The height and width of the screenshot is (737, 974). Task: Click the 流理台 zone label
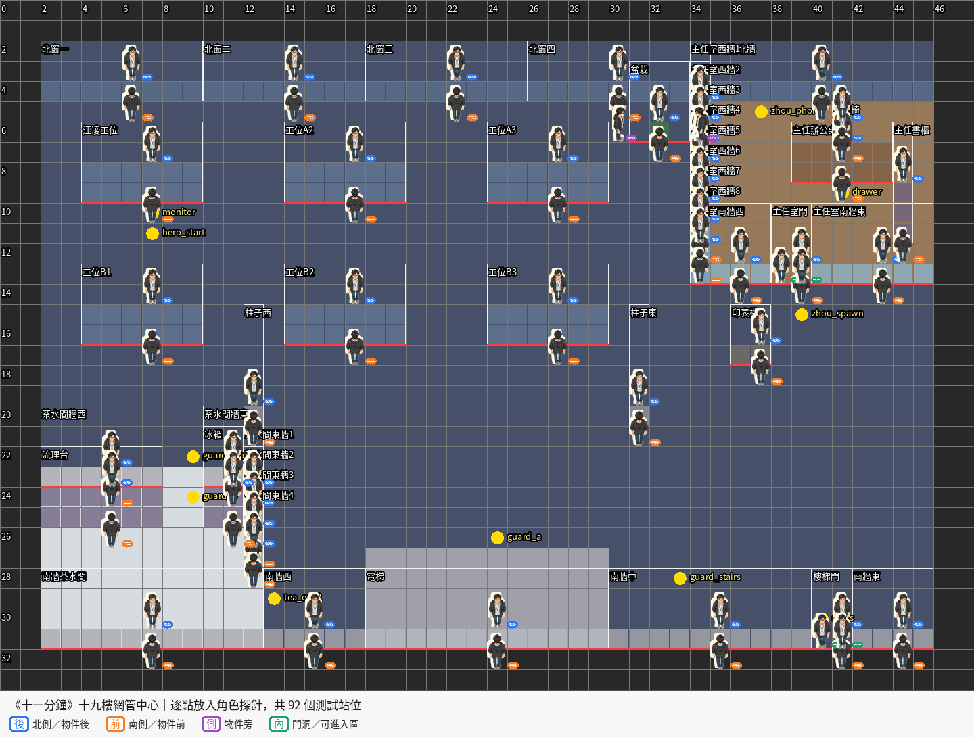pos(55,455)
